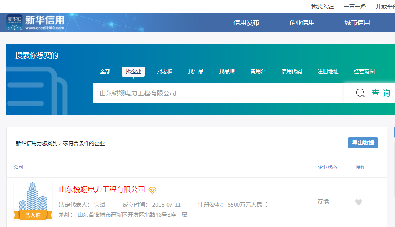Screen dimensions: 395x227
Task: Click the result count number 2
Action: pyautogui.click(x=60, y=144)
